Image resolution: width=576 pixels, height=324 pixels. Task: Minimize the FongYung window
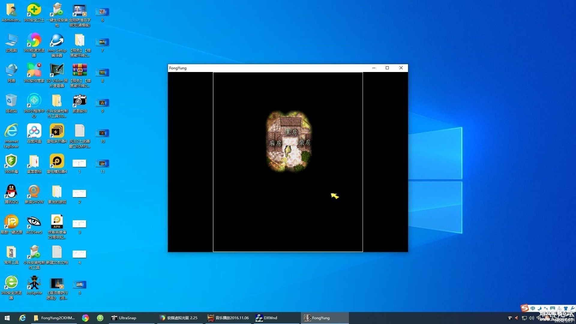374,68
